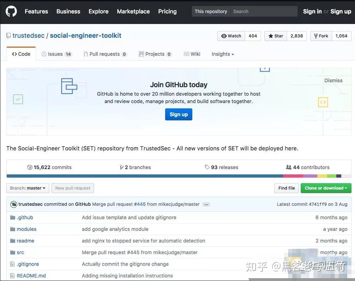Click the blue segment of language bar

pos(145,176)
